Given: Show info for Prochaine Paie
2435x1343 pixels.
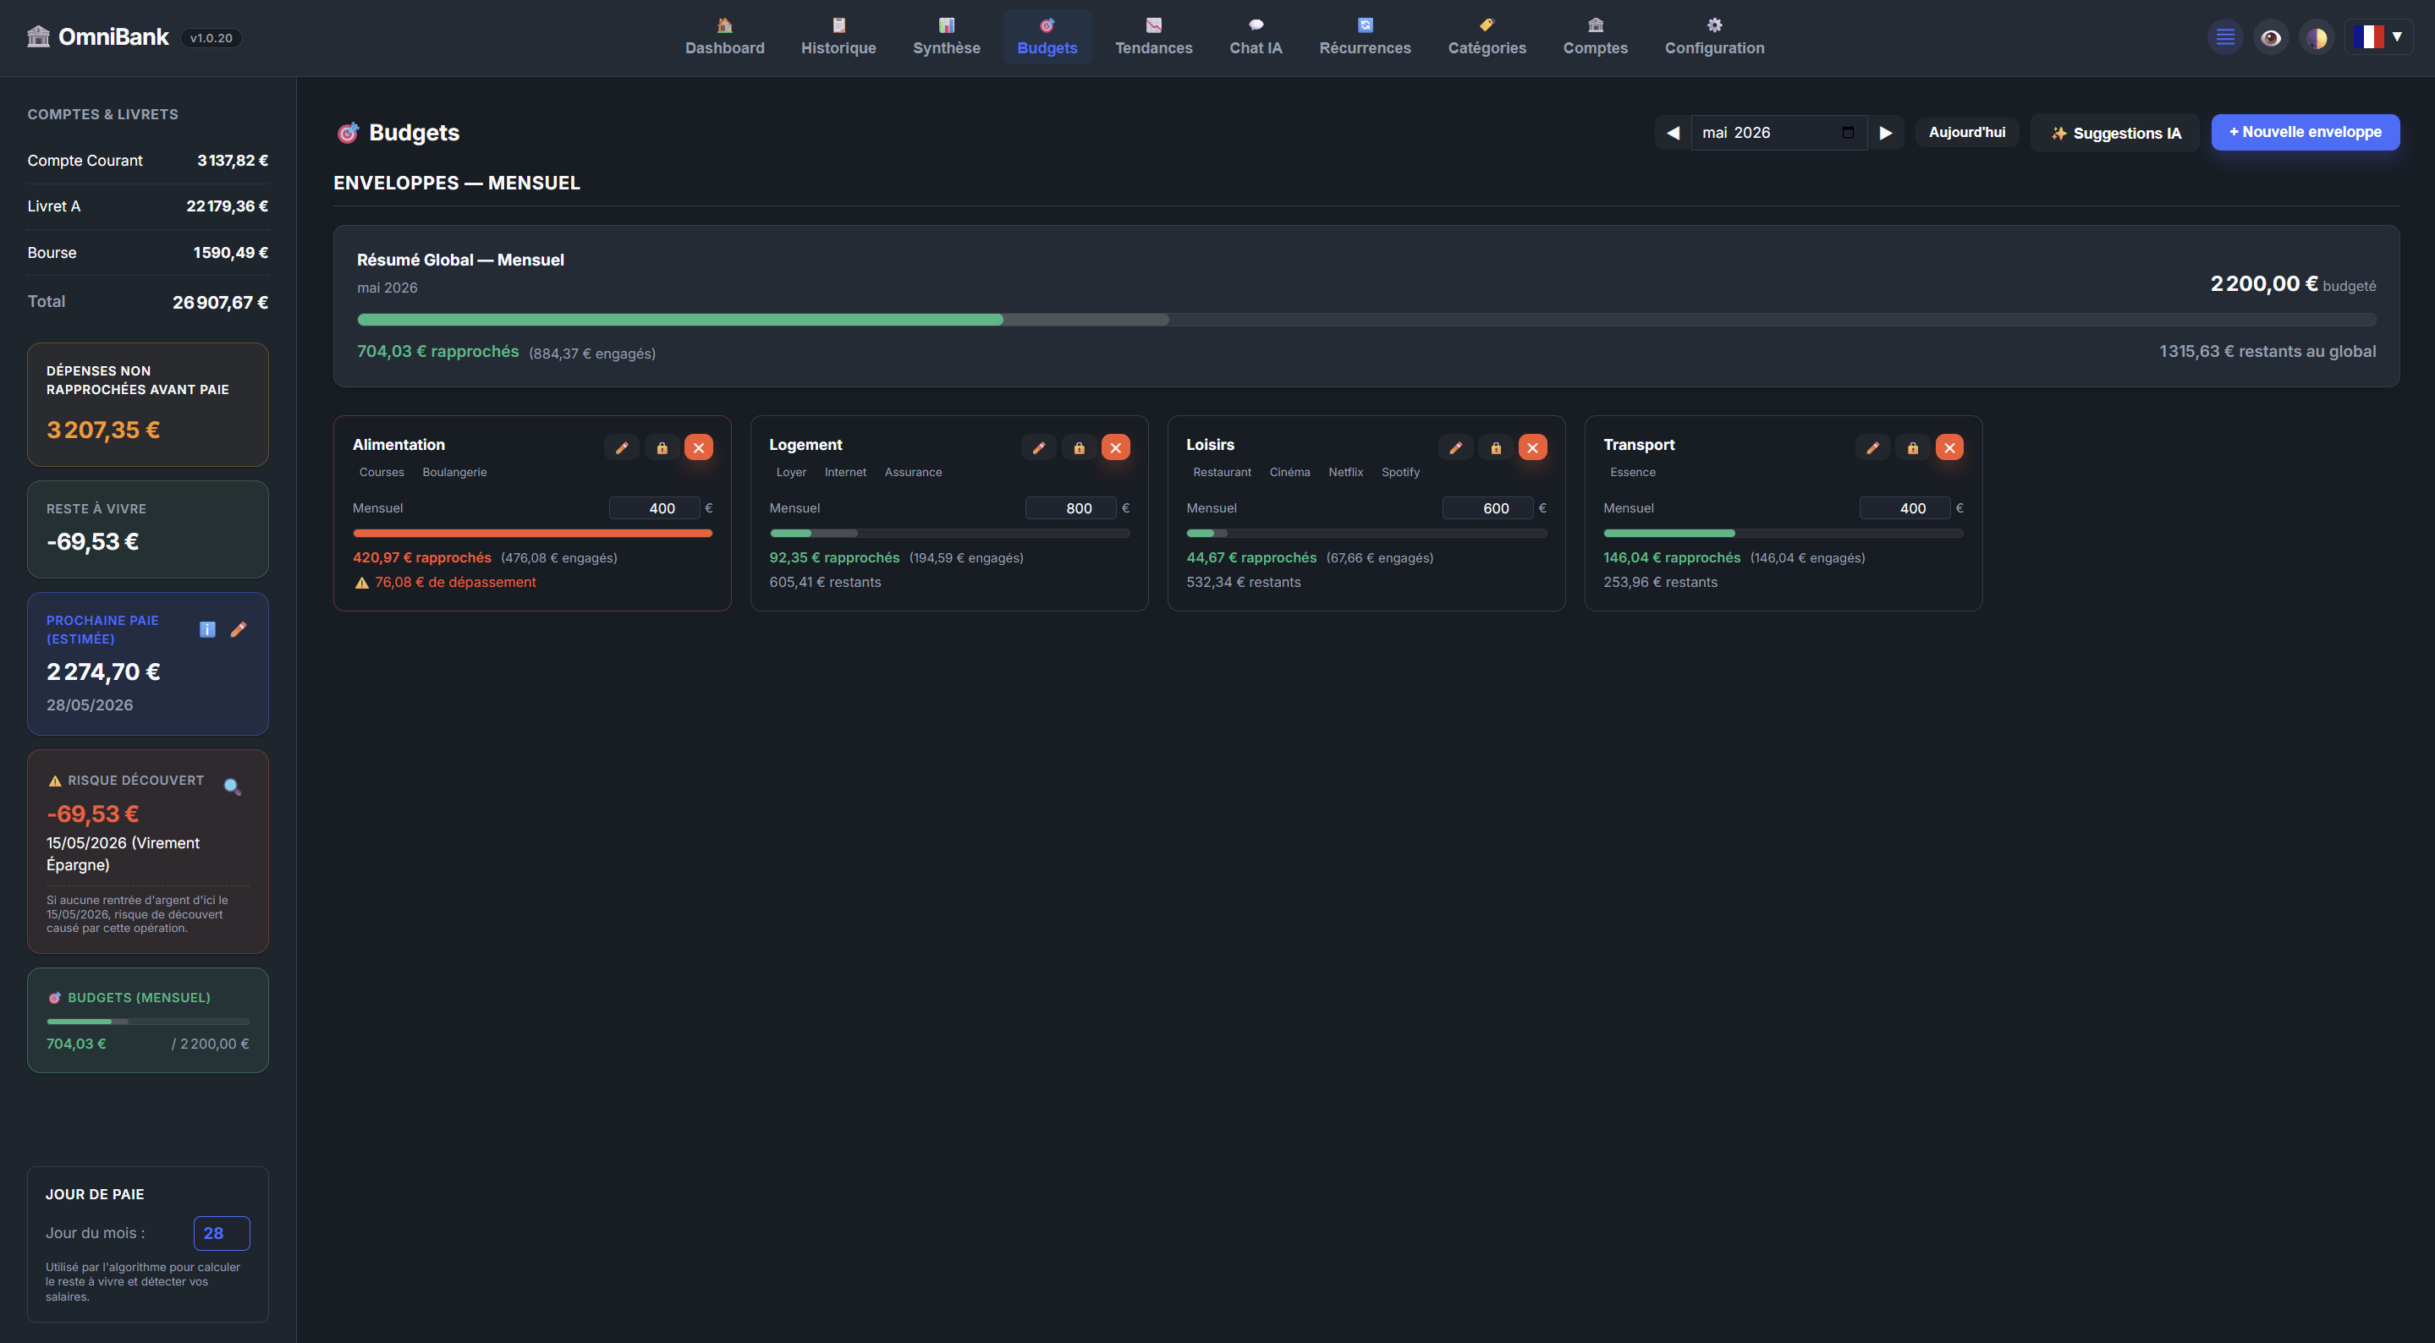Looking at the screenshot, I should (x=208, y=629).
